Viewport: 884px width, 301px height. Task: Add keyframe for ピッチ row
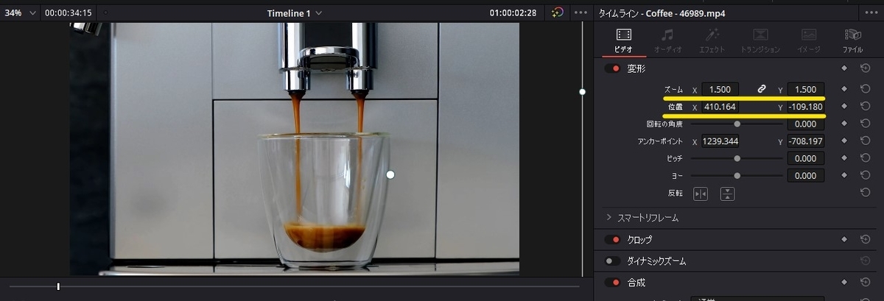pyautogui.click(x=844, y=158)
